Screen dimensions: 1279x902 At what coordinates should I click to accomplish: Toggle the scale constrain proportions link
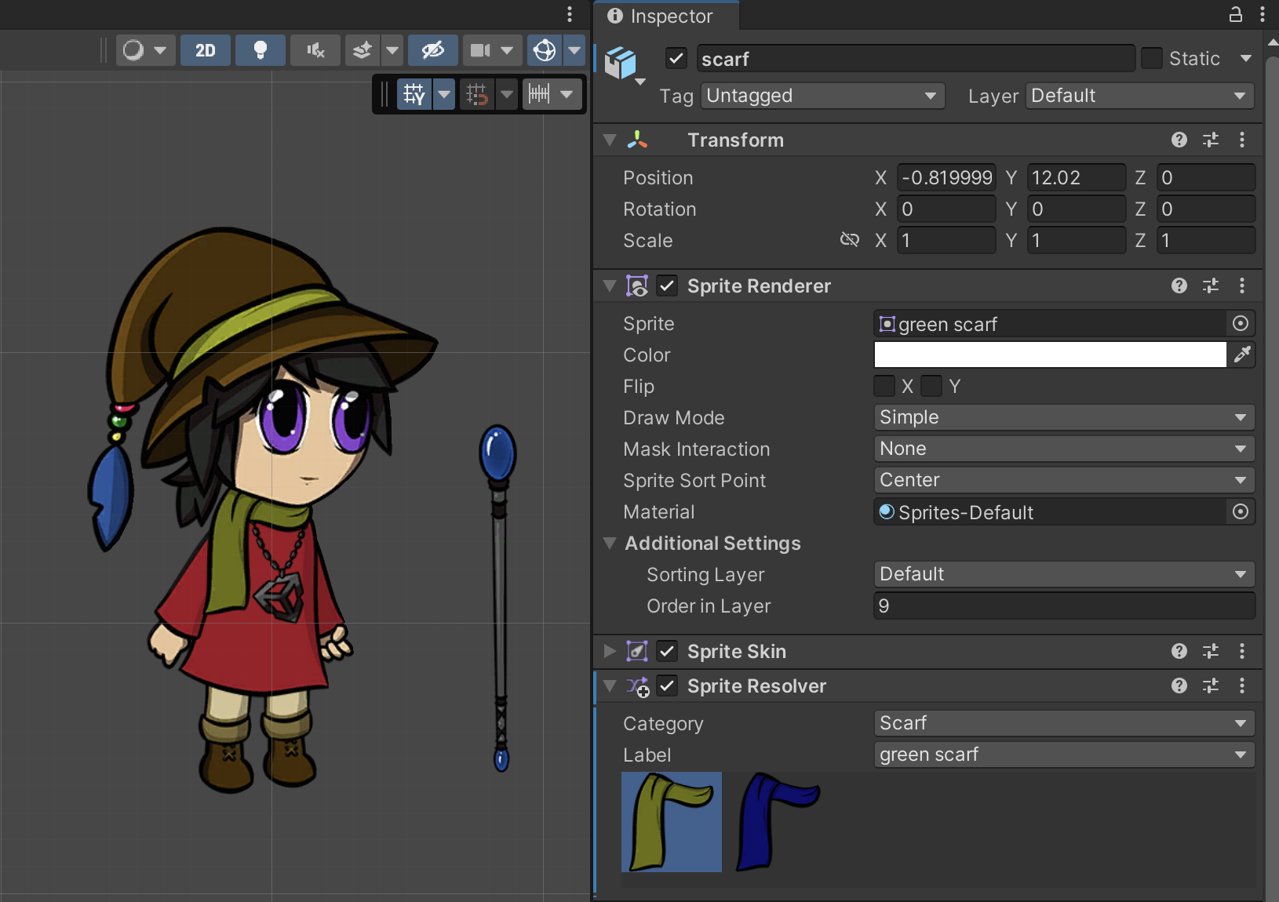point(850,240)
